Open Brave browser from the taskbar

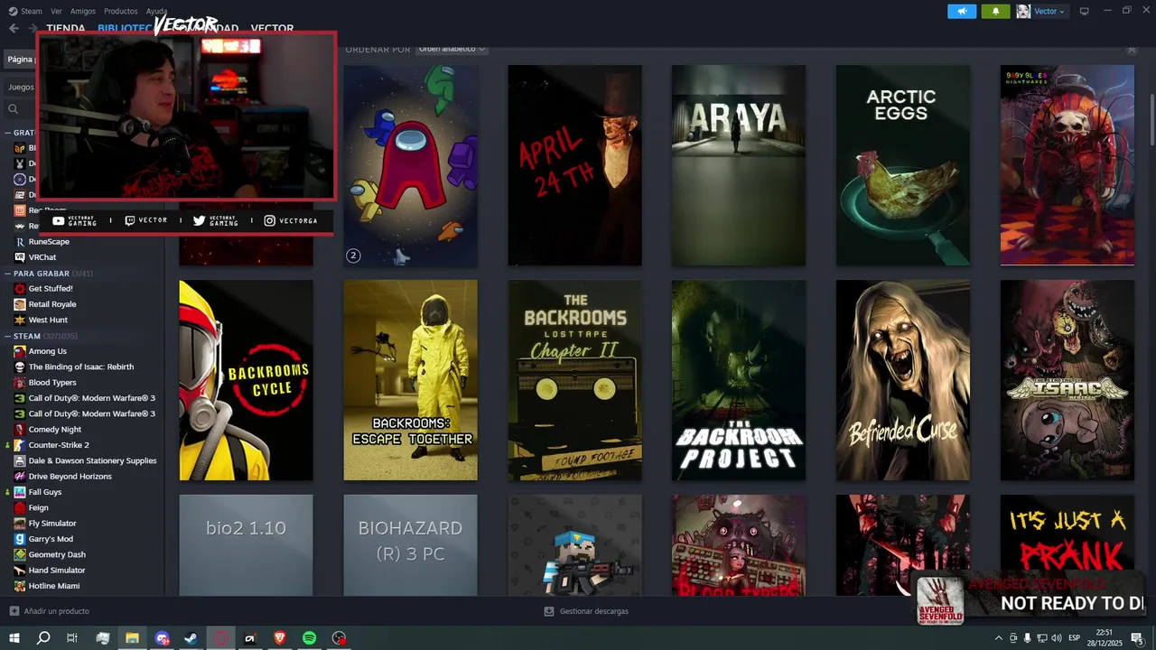[280, 638]
